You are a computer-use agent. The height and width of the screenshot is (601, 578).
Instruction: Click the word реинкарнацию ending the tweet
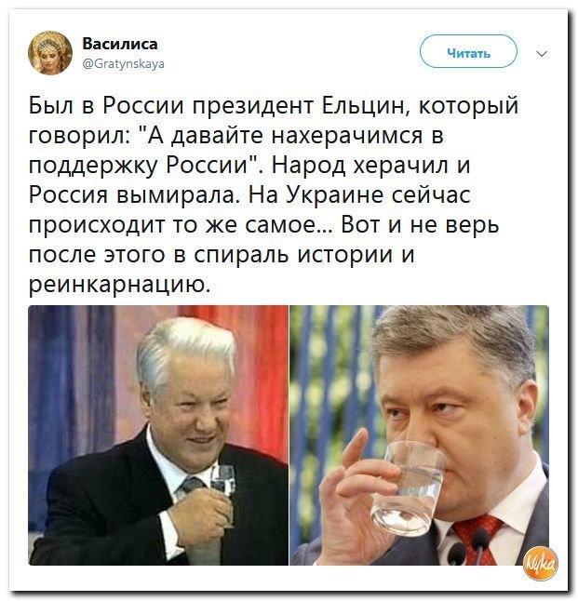(120, 285)
